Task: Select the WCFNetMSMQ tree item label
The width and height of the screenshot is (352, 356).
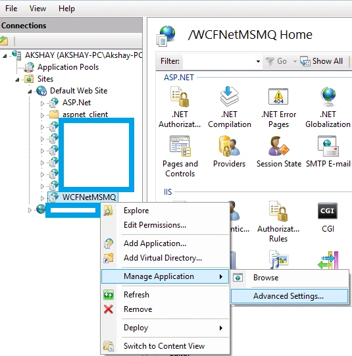Action: [89, 197]
